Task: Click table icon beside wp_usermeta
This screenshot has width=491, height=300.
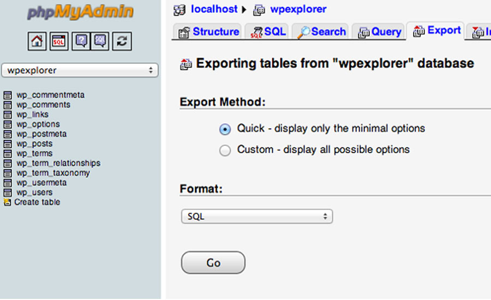Action: [8, 183]
